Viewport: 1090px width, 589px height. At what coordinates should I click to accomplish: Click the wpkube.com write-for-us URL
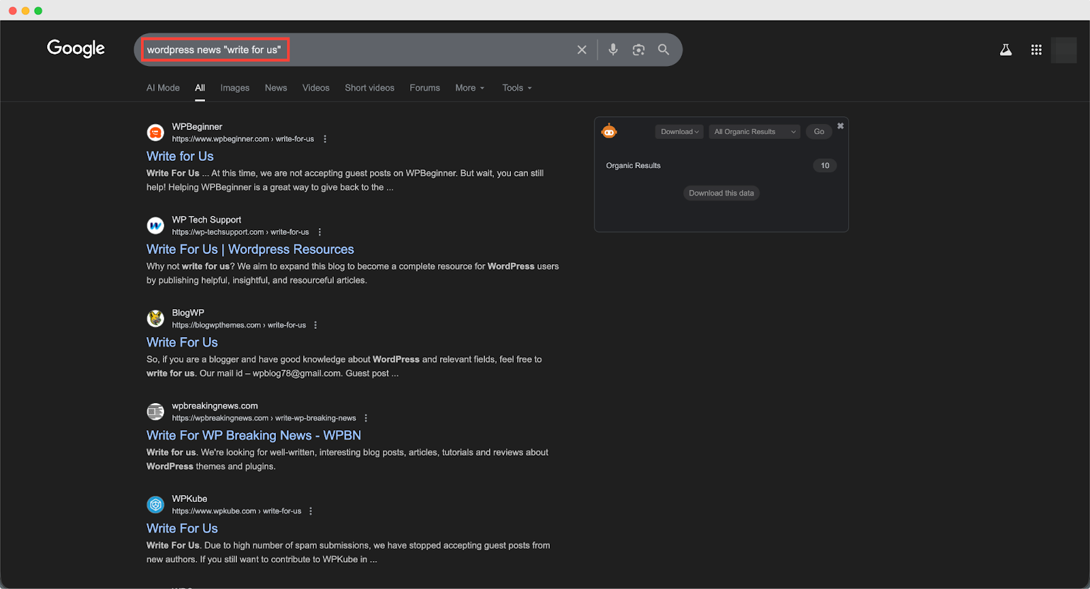click(x=236, y=511)
